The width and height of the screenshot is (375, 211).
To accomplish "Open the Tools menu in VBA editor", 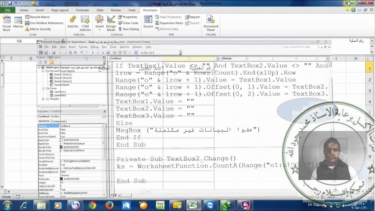I will click(x=113, y=47).
